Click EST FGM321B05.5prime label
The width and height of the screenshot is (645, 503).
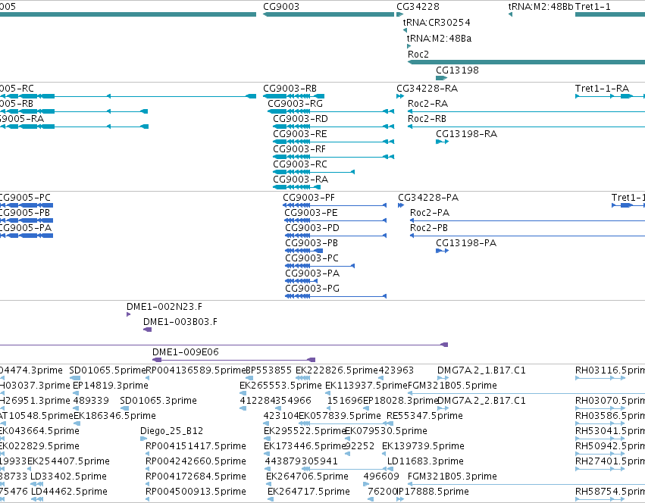(452, 386)
